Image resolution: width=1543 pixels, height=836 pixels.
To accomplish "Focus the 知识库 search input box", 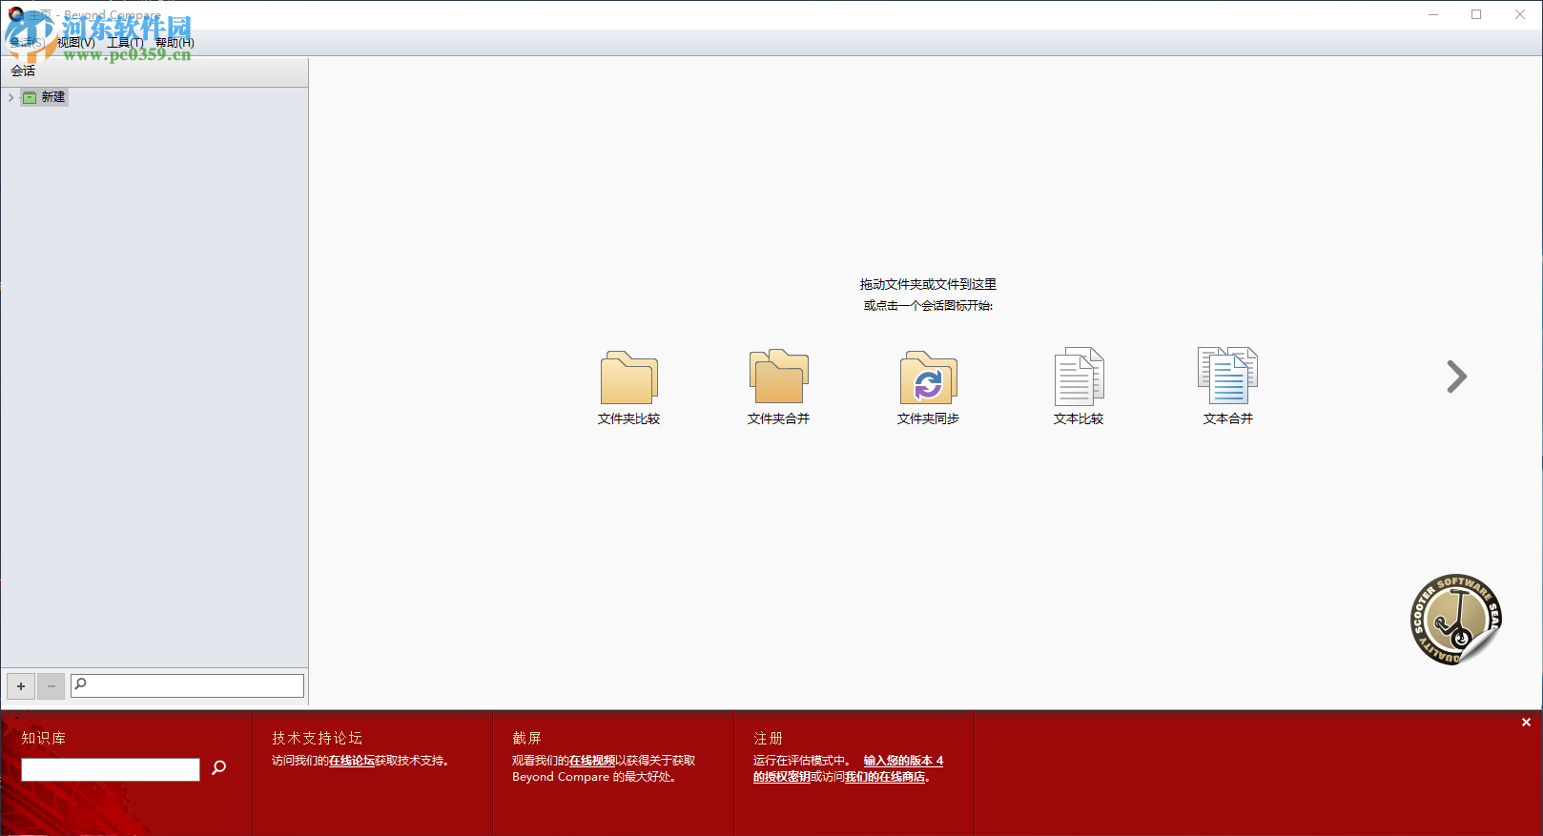I will pos(111,769).
